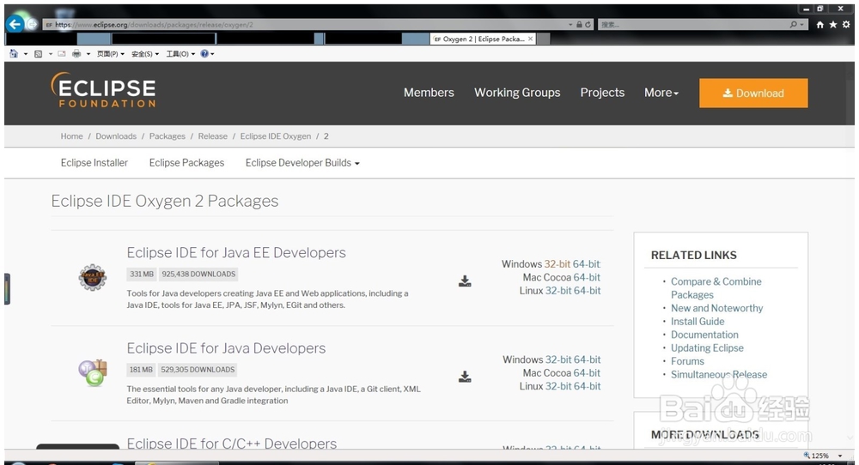Click the magnifier icon in the search box
The width and height of the screenshot is (859, 465).
tap(793, 25)
